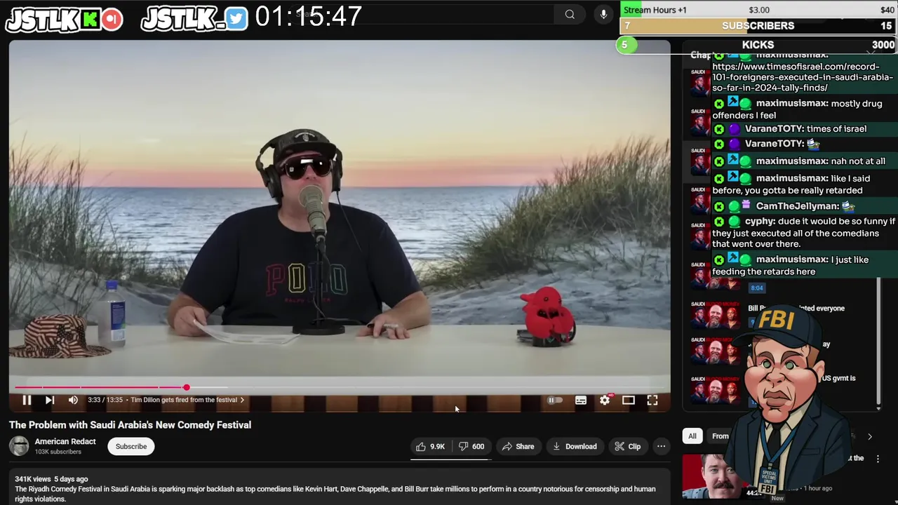This screenshot has height=505, width=898.
Task: Click the voice search microphone
Action: pos(603,14)
